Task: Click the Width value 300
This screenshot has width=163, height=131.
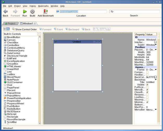Action: tap(148, 52)
